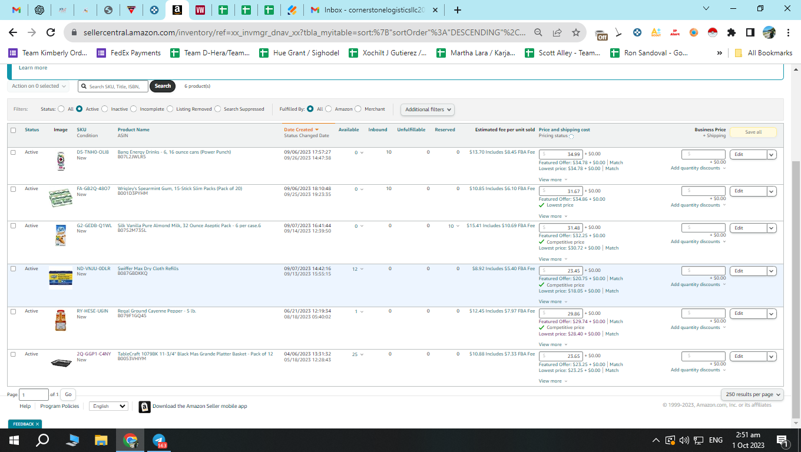
Task: Click the Save all button
Action: (x=753, y=132)
